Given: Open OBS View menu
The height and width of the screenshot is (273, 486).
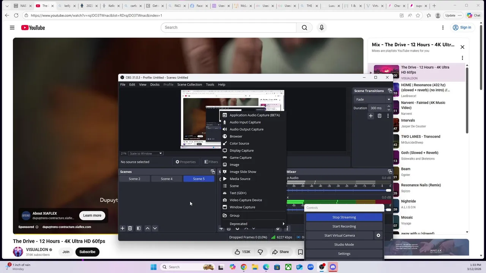Looking at the screenshot, I should [142, 85].
